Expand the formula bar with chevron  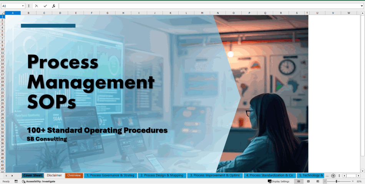[362, 6]
